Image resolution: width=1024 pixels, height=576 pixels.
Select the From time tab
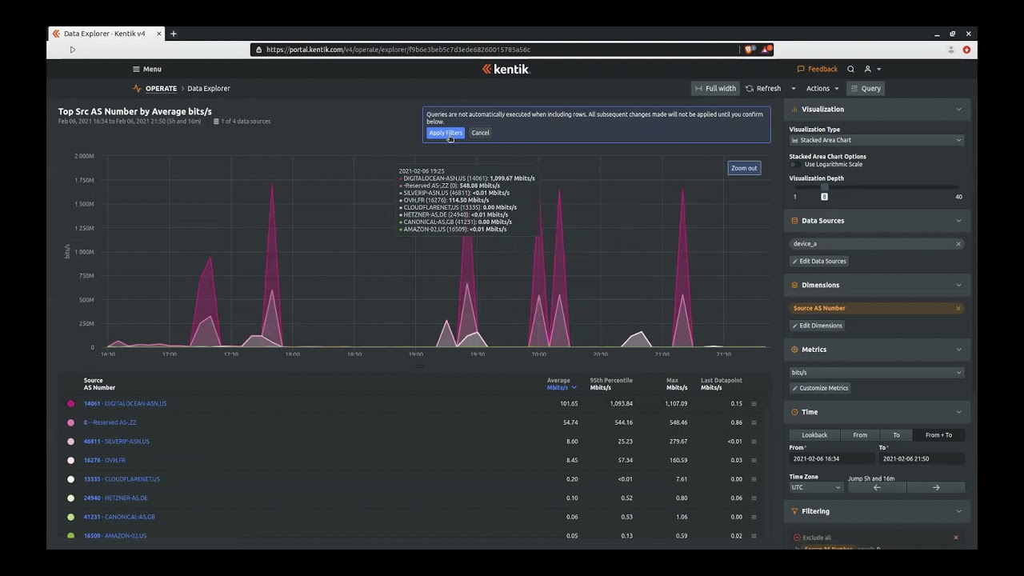tap(860, 435)
